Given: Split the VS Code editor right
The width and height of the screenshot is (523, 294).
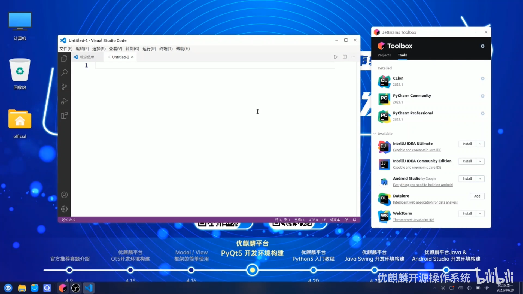Looking at the screenshot, I should pyautogui.click(x=345, y=57).
